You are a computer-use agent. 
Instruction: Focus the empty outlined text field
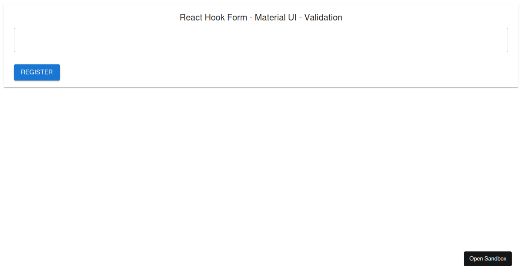[261, 40]
